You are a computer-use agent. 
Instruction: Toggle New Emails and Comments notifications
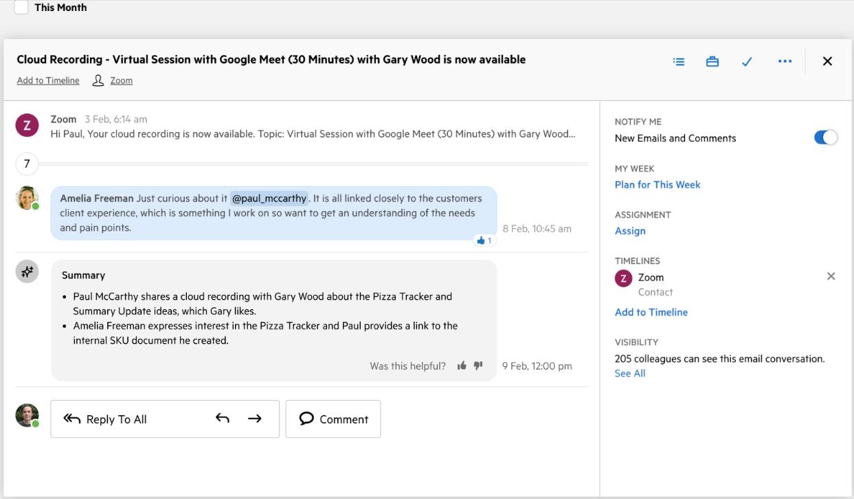click(825, 137)
